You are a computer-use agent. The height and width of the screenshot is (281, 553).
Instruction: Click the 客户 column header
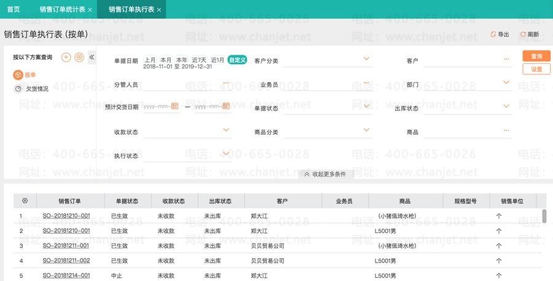[x=283, y=201]
